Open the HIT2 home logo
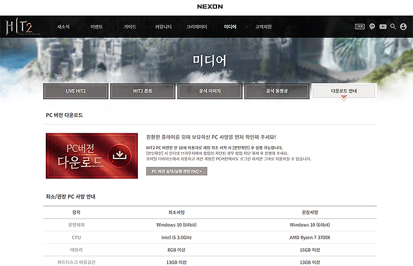 pyautogui.click(x=23, y=27)
